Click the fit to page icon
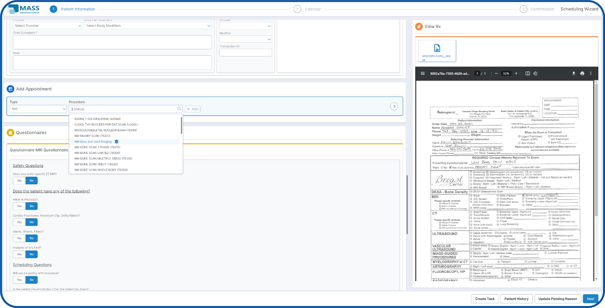The height and width of the screenshot is (308, 605). tap(528, 74)
